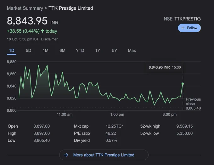The image size is (214, 165).
Task: Click the Follow button
Action: (x=189, y=28)
